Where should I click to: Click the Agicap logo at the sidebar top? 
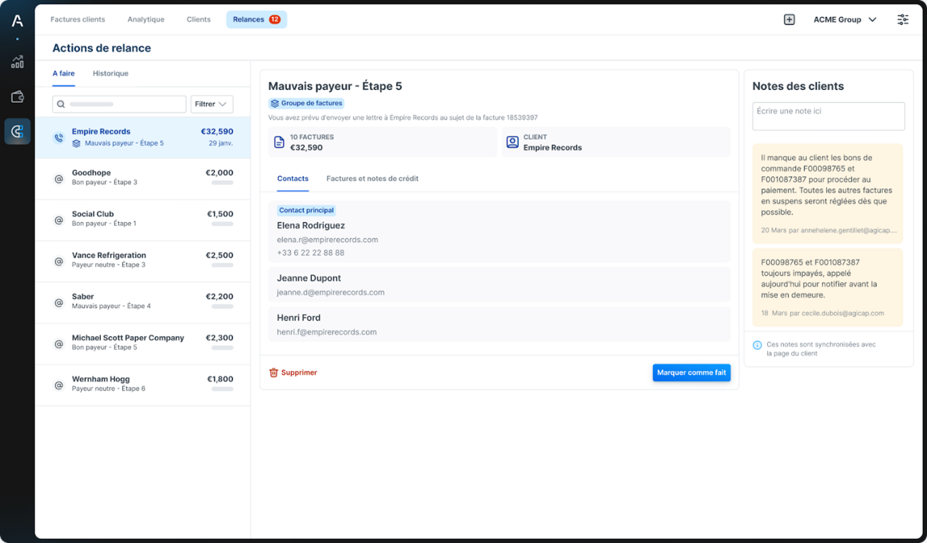pos(17,20)
